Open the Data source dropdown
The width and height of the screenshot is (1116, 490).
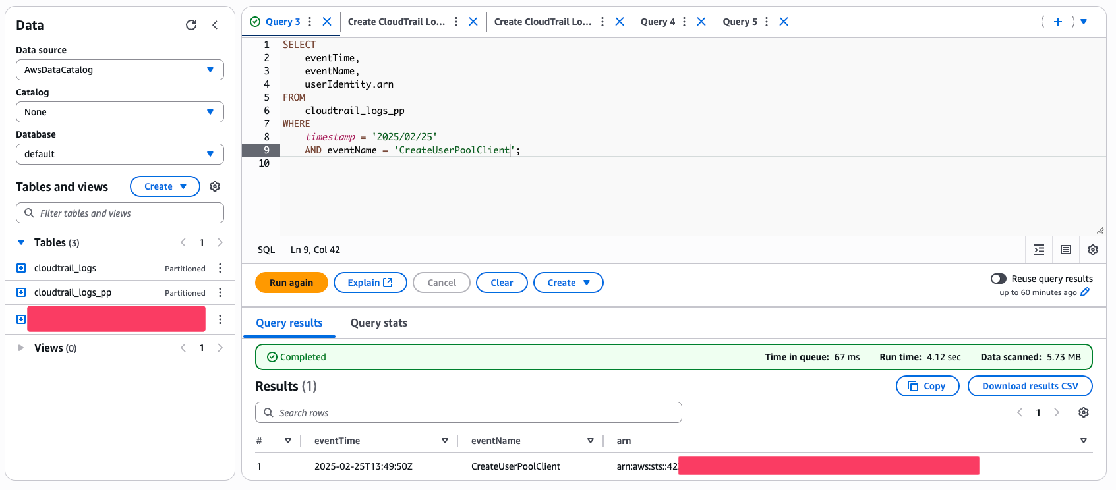point(120,70)
